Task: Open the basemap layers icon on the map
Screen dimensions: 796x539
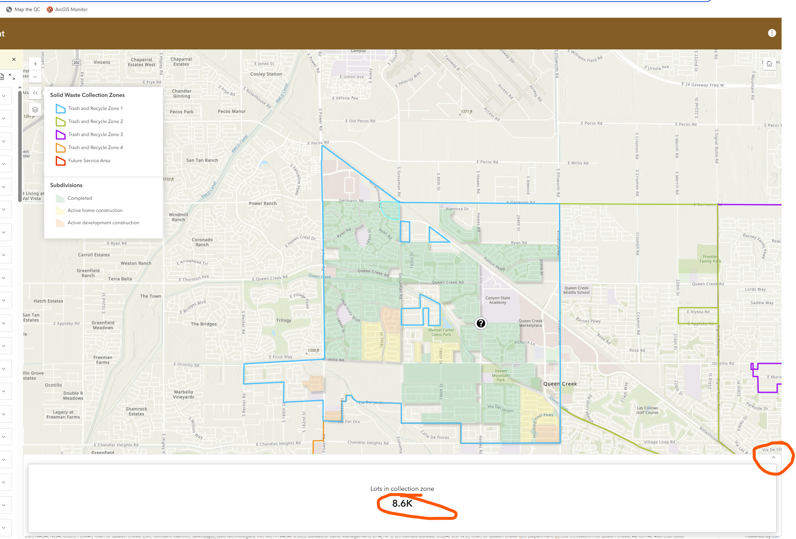Action: [35, 110]
